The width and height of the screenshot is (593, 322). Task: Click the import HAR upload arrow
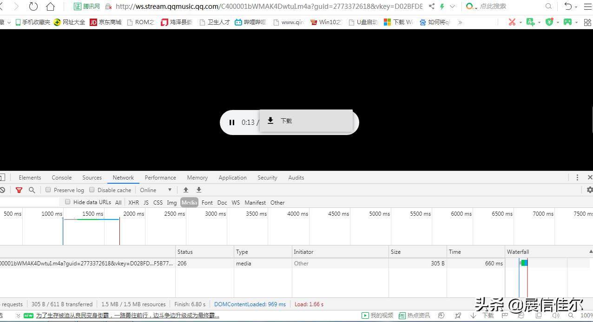186,190
